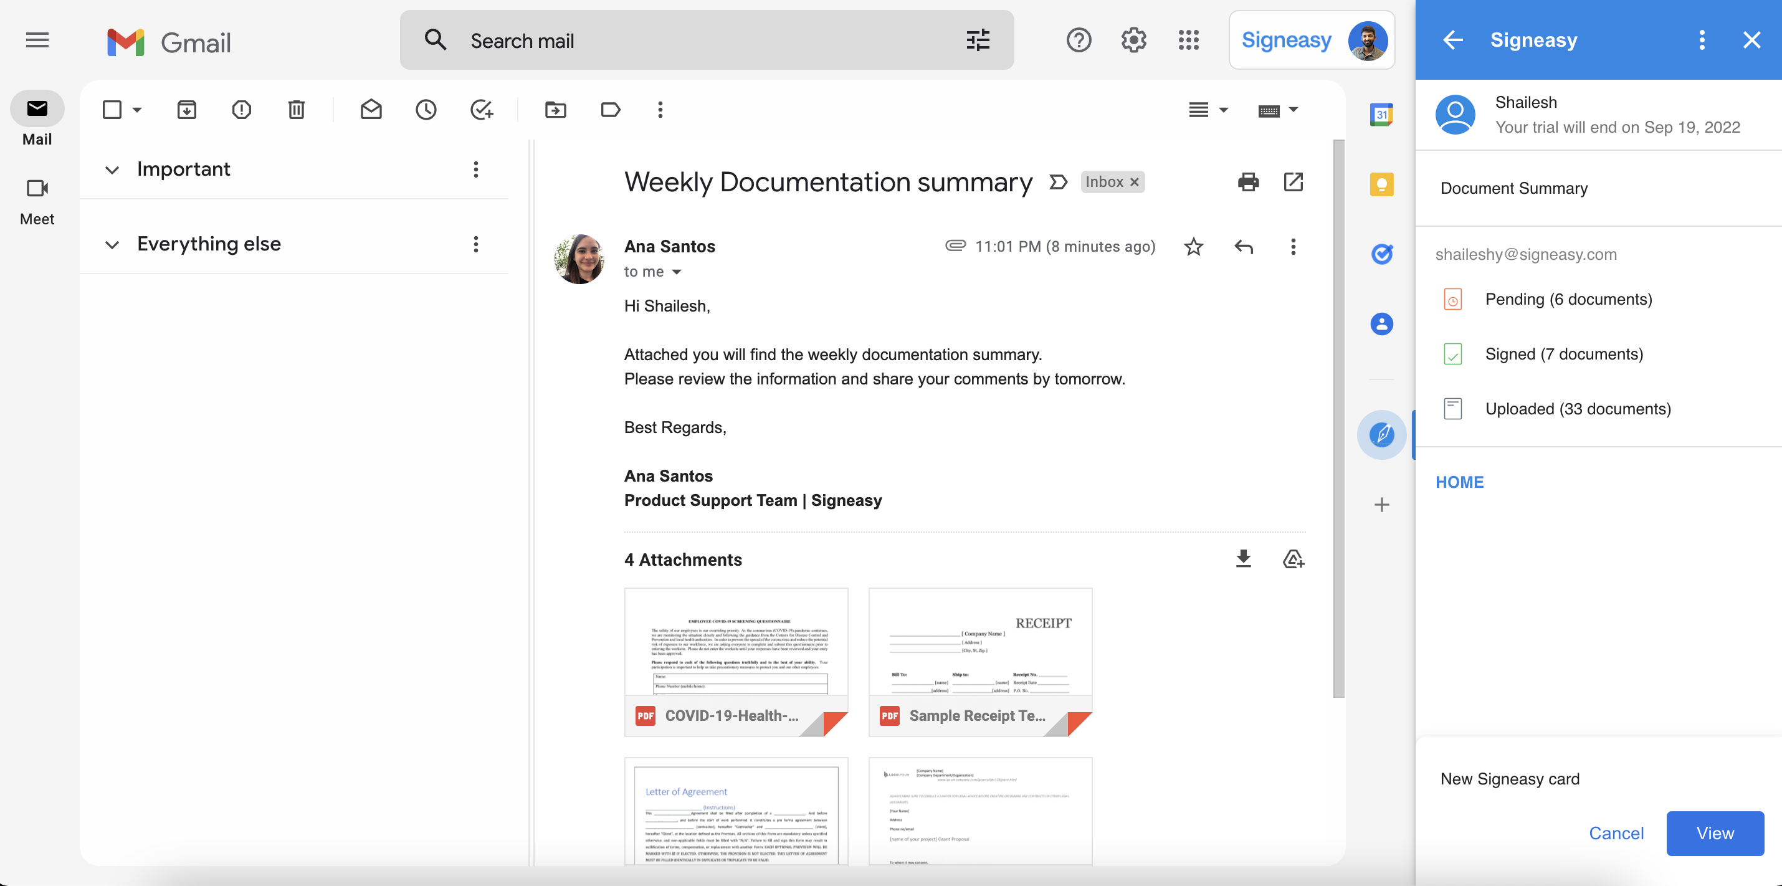Close the Signeasy side panel
Screen dimensions: 1782x886
click(1751, 40)
